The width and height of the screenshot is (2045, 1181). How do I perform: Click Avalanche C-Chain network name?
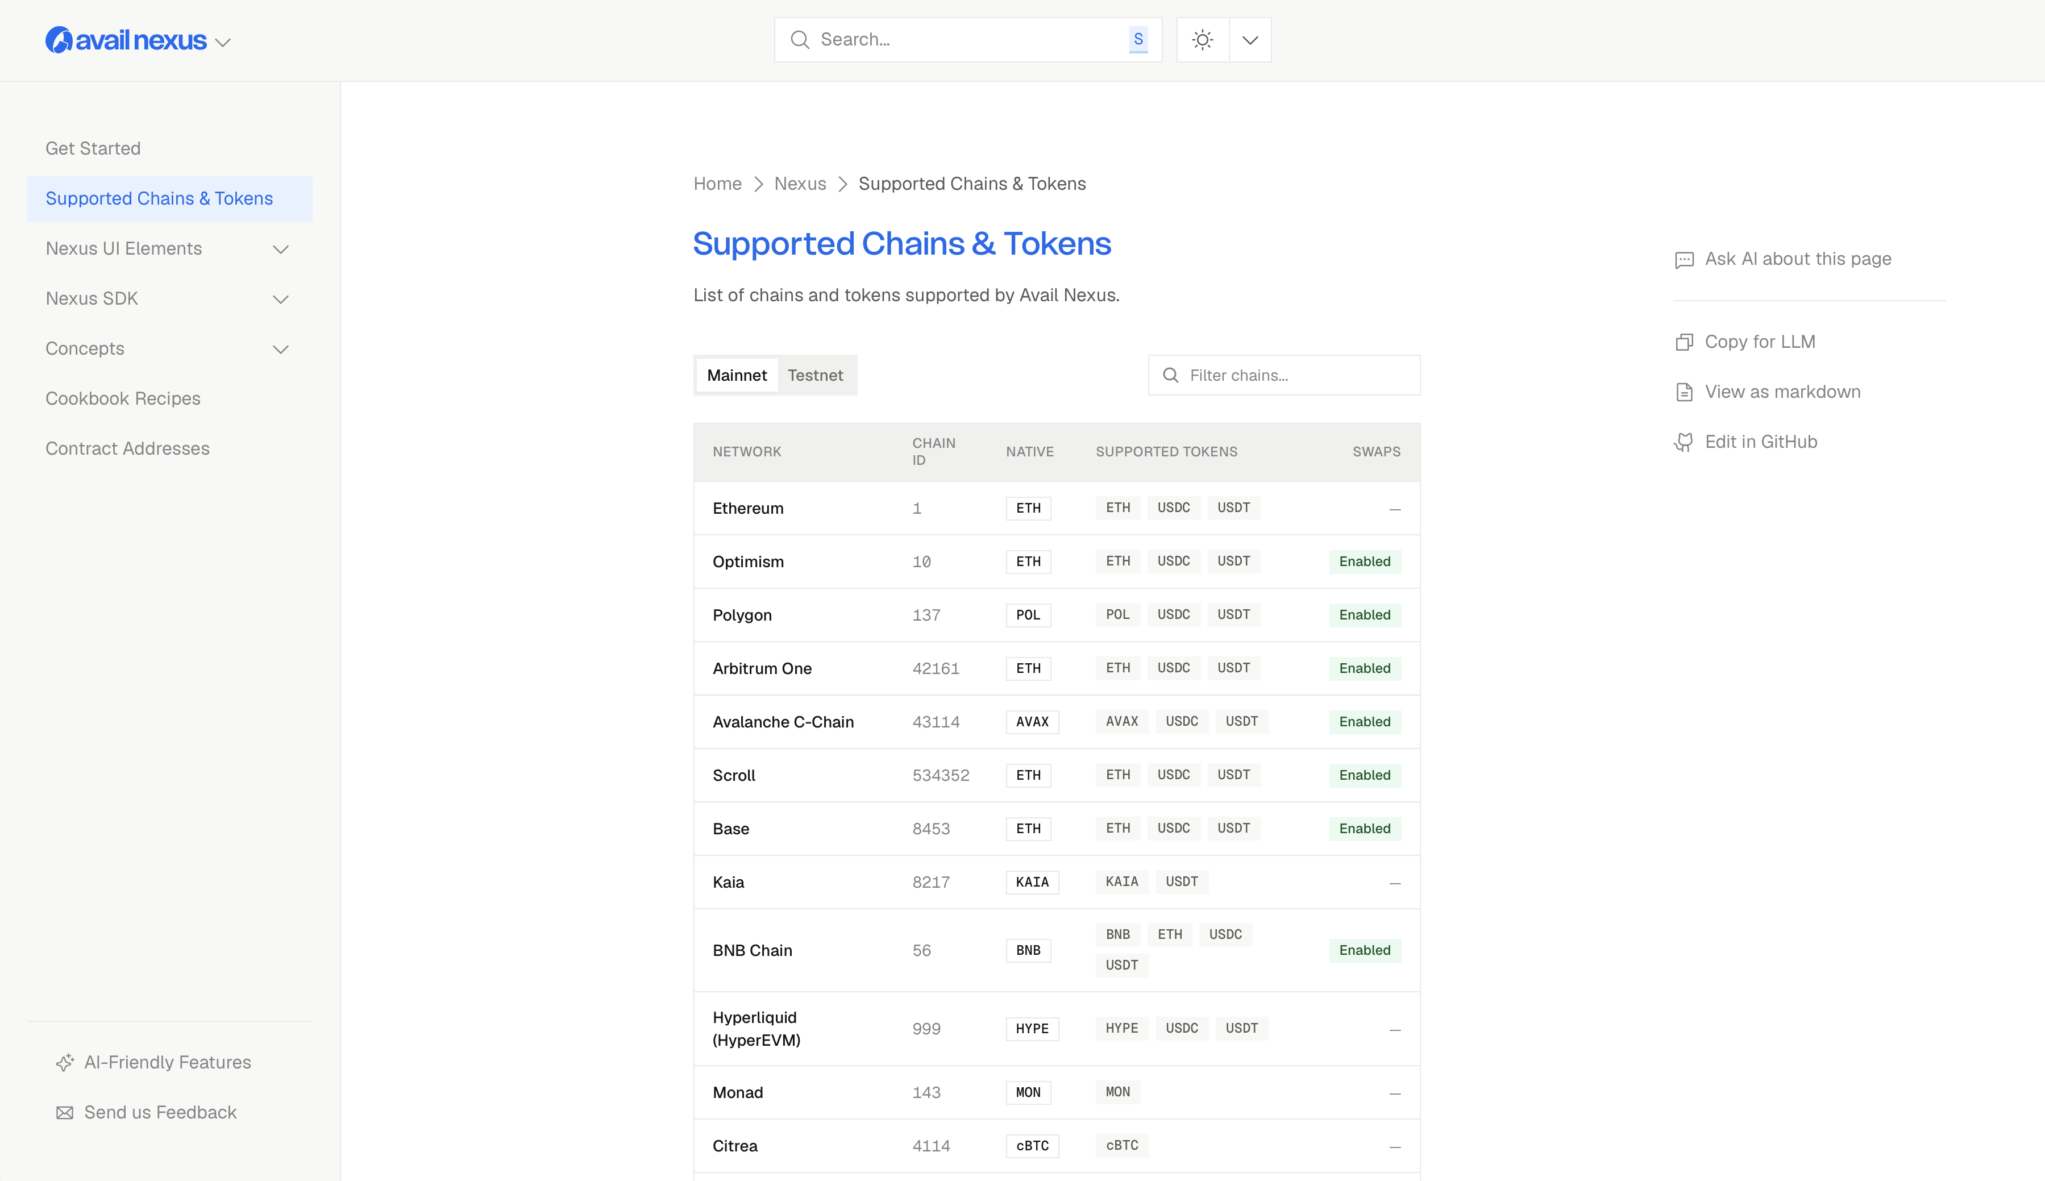[784, 722]
